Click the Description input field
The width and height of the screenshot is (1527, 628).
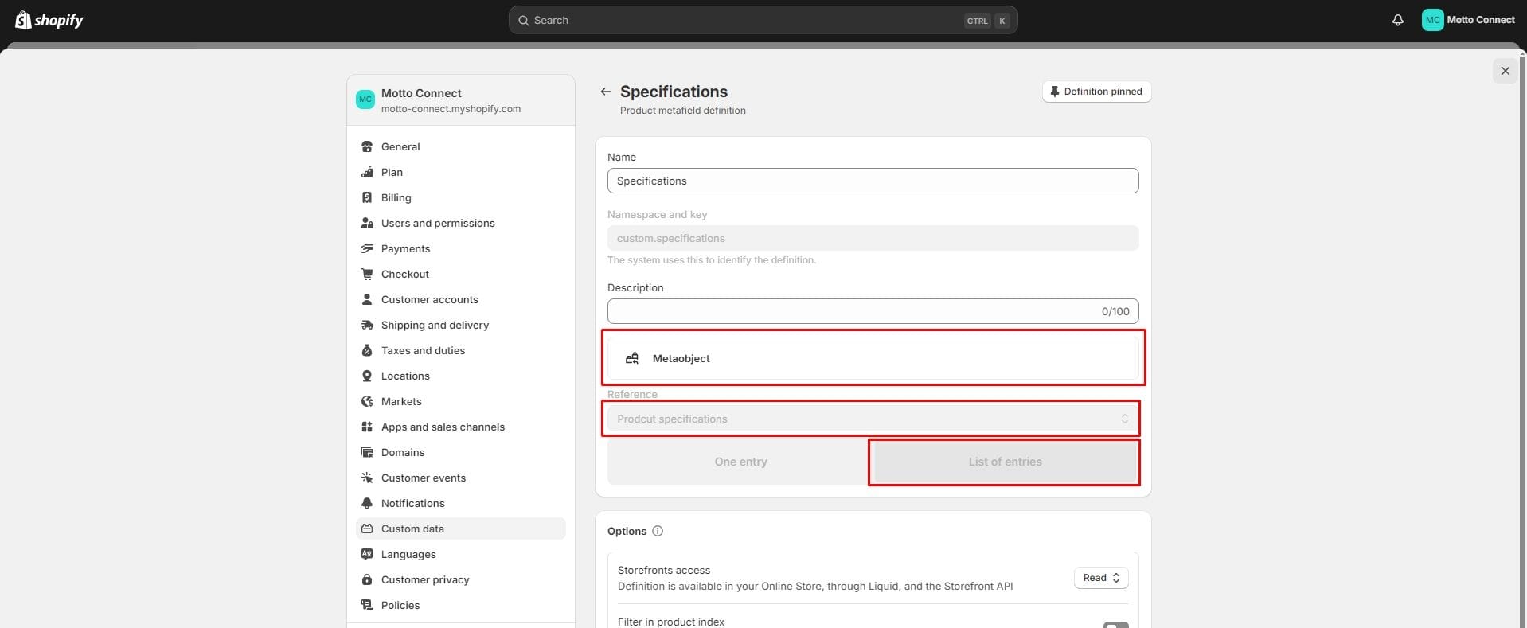click(x=873, y=311)
